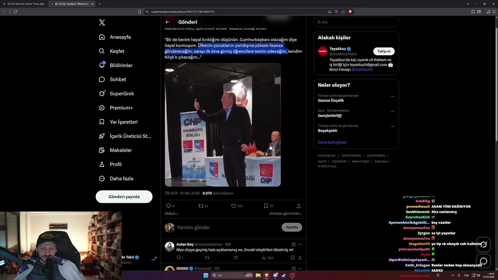Open Steam from the taskbar
Image resolution: width=498 pixels, height=280 pixels.
pos(284,275)
